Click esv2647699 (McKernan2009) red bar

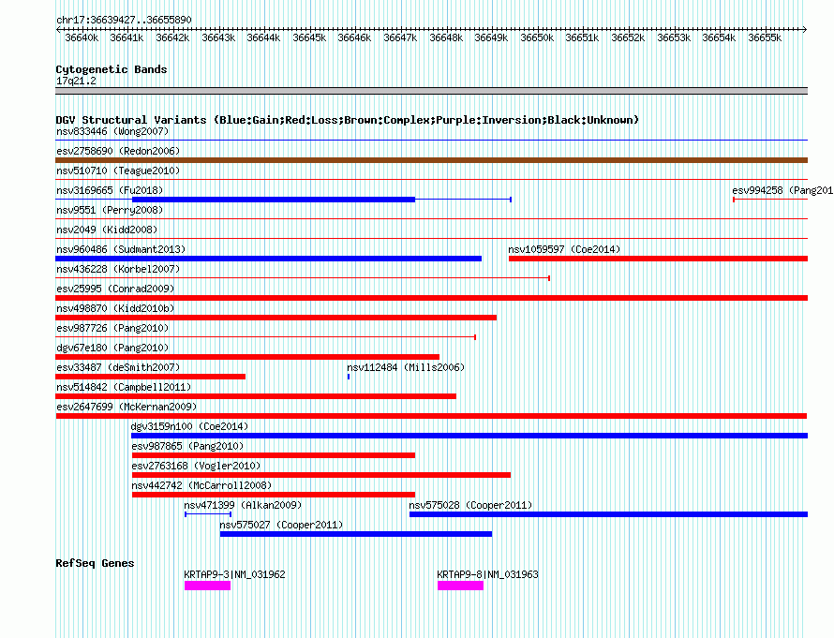pyautogui.click(x=431, y=416)
